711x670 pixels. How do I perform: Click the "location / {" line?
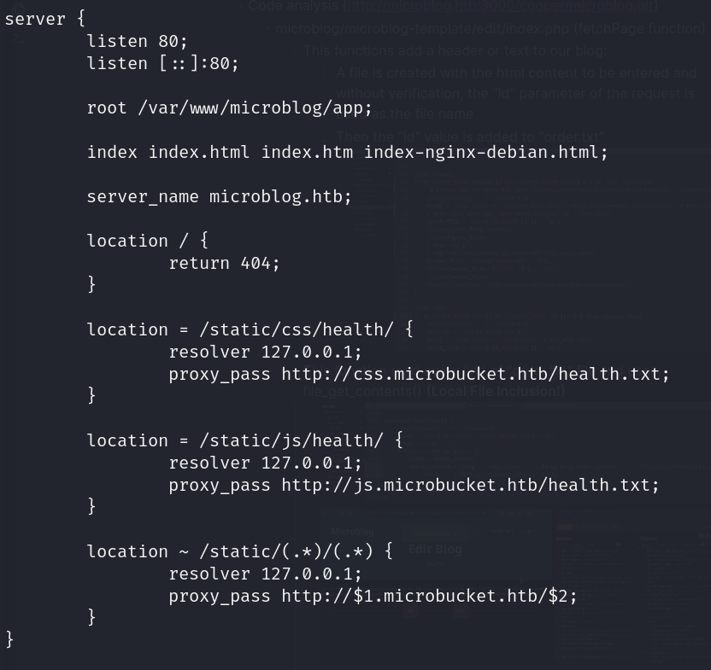147,241
